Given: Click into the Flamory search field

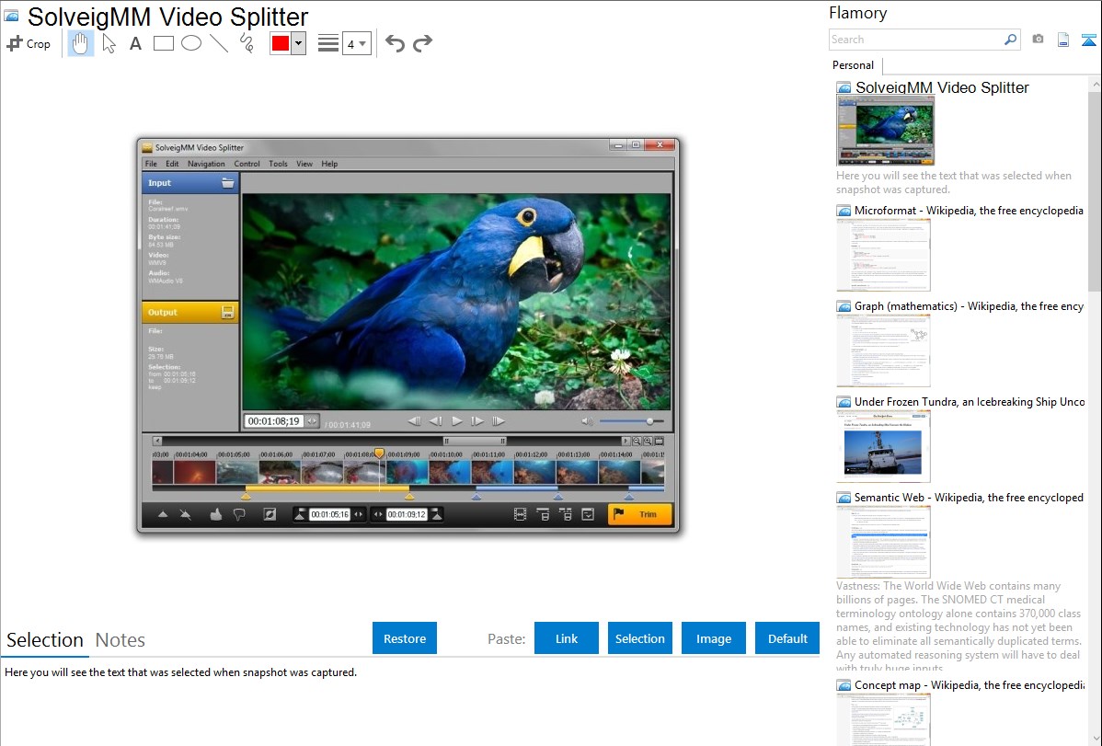Looking at the screenshot, I should (915, 40).
